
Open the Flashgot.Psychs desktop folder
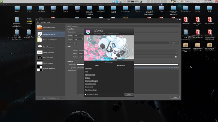click(x=186, y=9)
